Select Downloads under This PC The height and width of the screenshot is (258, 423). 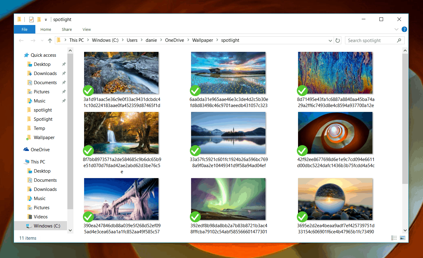click(45, 189)
